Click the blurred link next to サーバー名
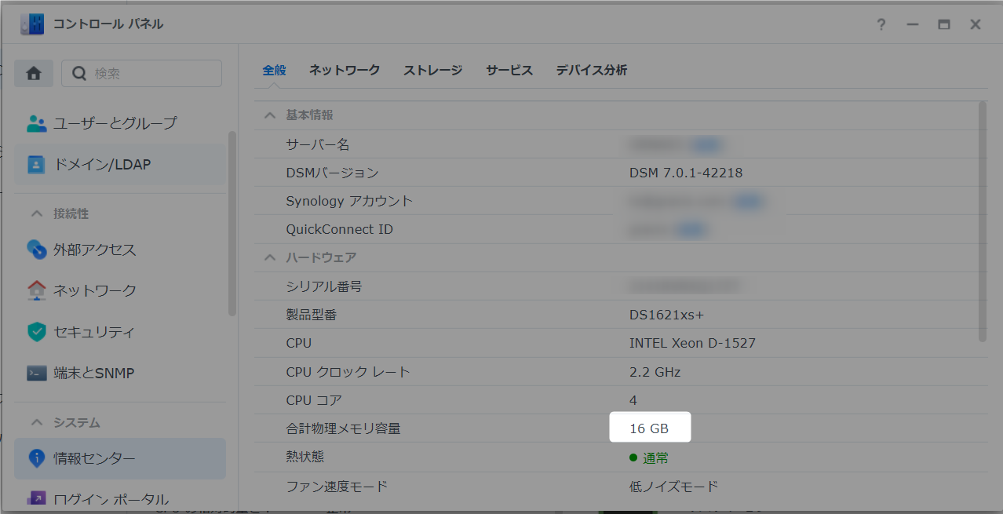 tap(706, 144)
